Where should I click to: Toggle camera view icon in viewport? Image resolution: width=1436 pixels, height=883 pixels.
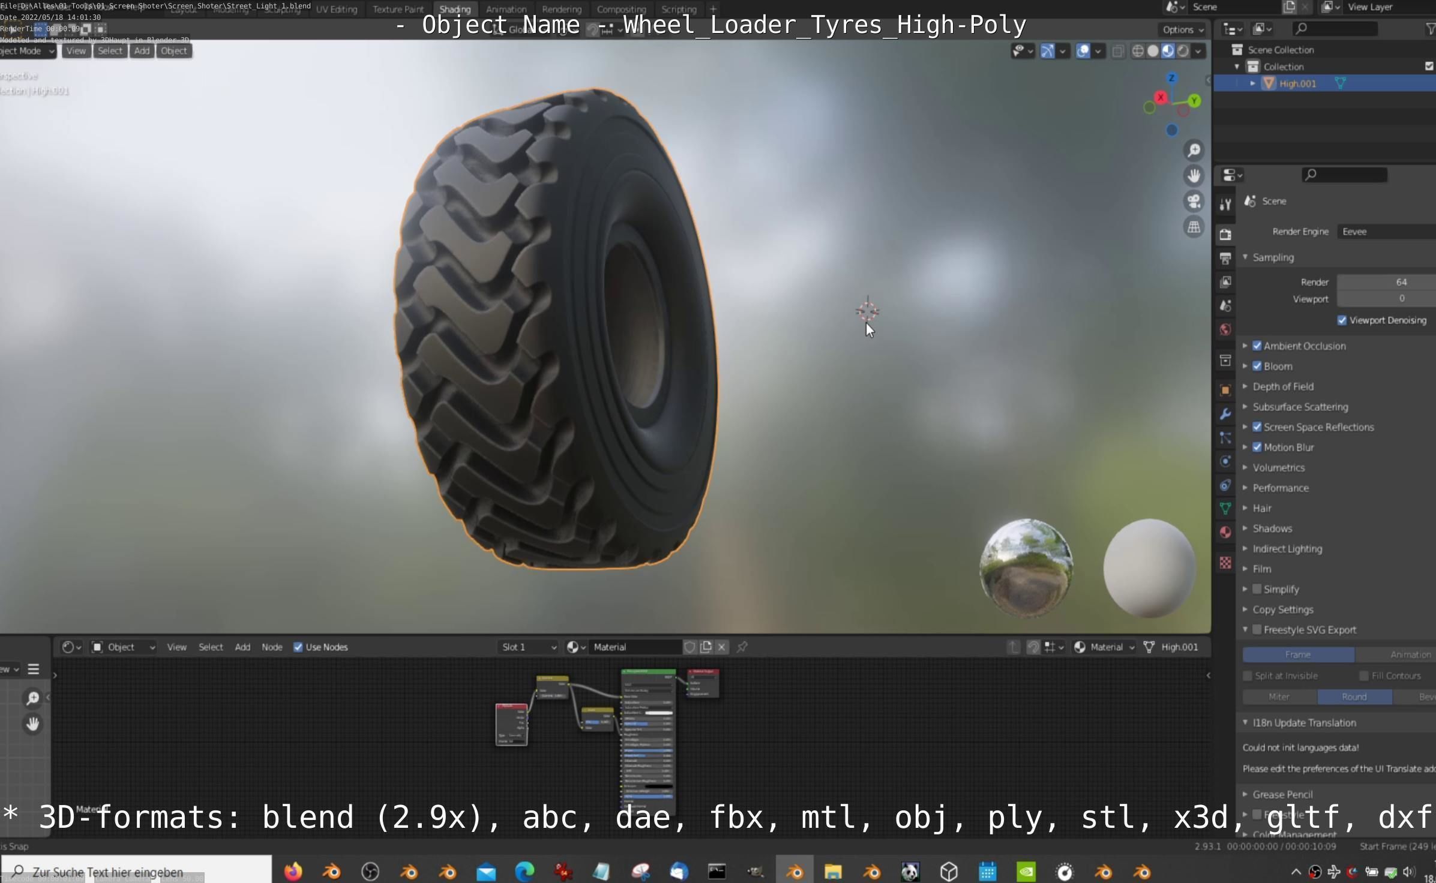[x=1194, y=202]
